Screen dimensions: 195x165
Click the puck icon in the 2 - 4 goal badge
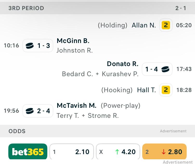[x=30, y=111]
